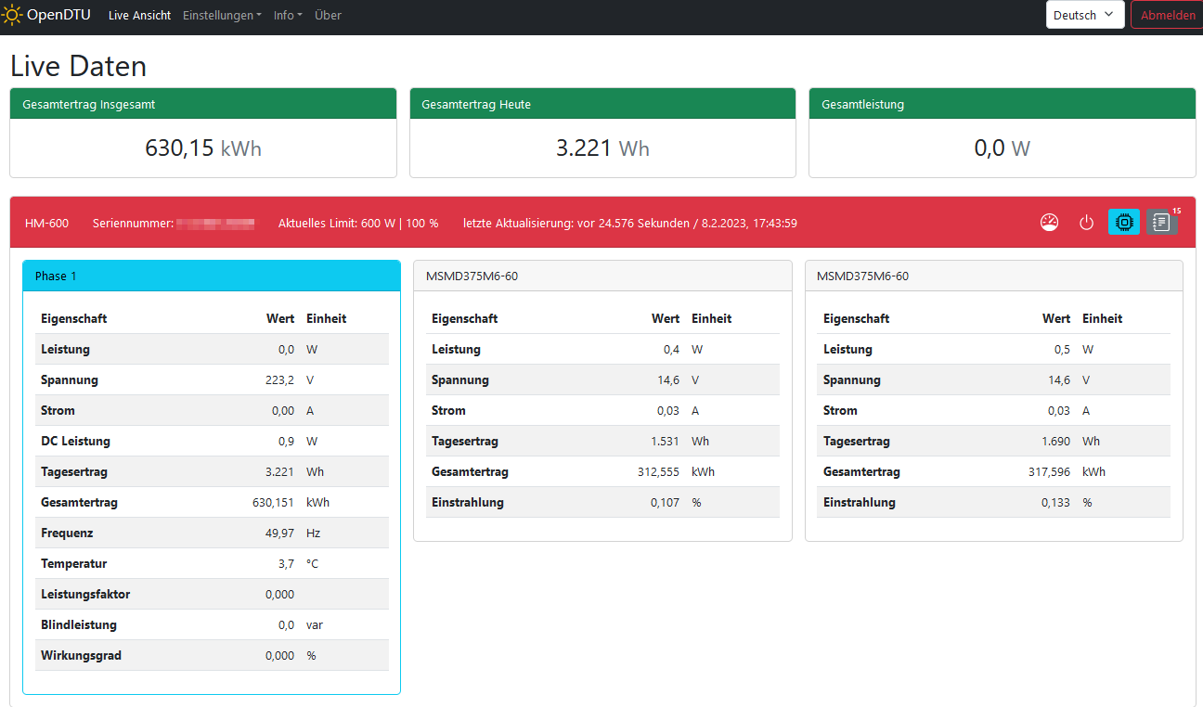Open the Über page
This screenshot has height=707, width=1203.
[x=328, y=15]
